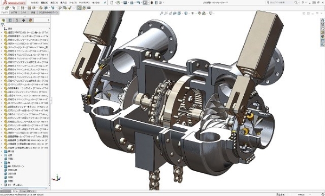Click the Print icon in title toolbar
The image size is (325, 196).
coord(132,3)
